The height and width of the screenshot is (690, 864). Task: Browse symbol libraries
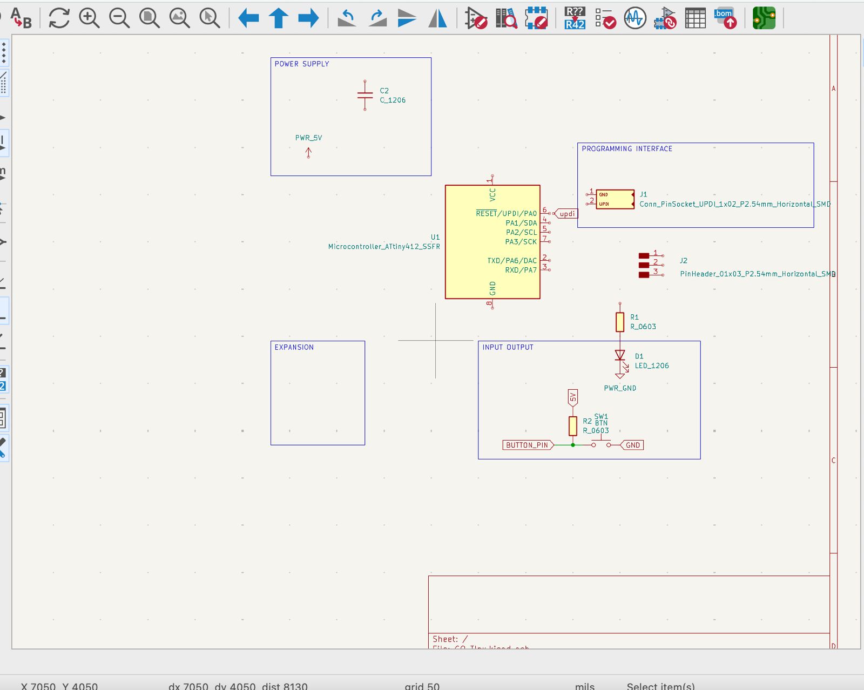(506, 18)
